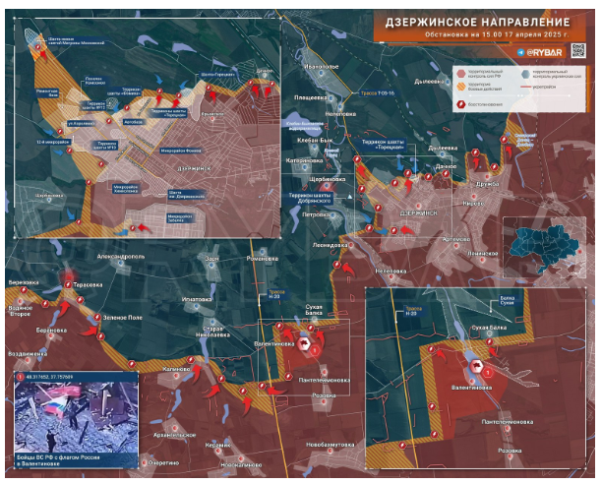This screenshot has width=602, height=484.
Task: Click the Заря settlement label
Action: click(x=211, y=259)
